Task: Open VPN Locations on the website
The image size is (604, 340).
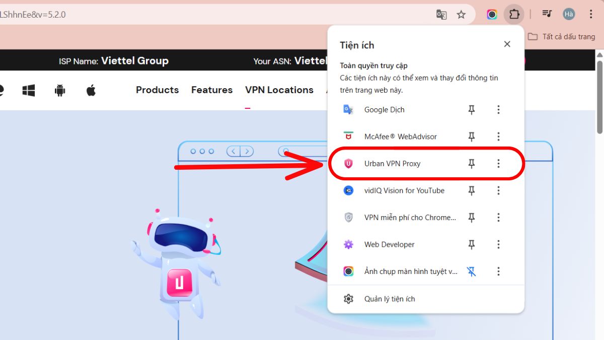Action: tap(279, 90)
